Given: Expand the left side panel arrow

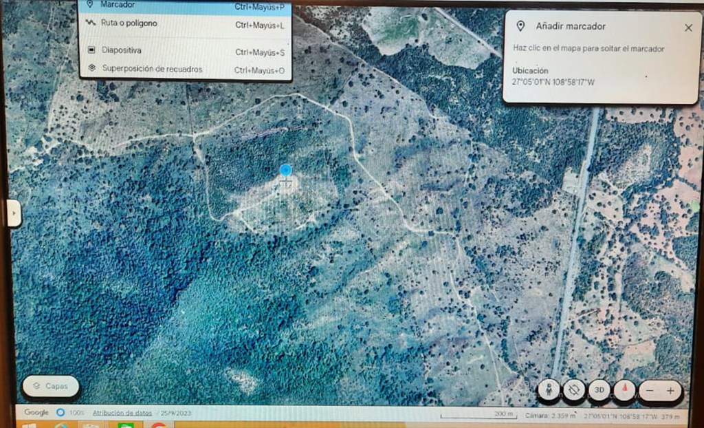Looking at the screenshot, I should pos(14,213).
